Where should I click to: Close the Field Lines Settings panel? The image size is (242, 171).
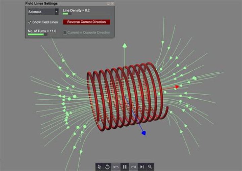pos(112,4)
